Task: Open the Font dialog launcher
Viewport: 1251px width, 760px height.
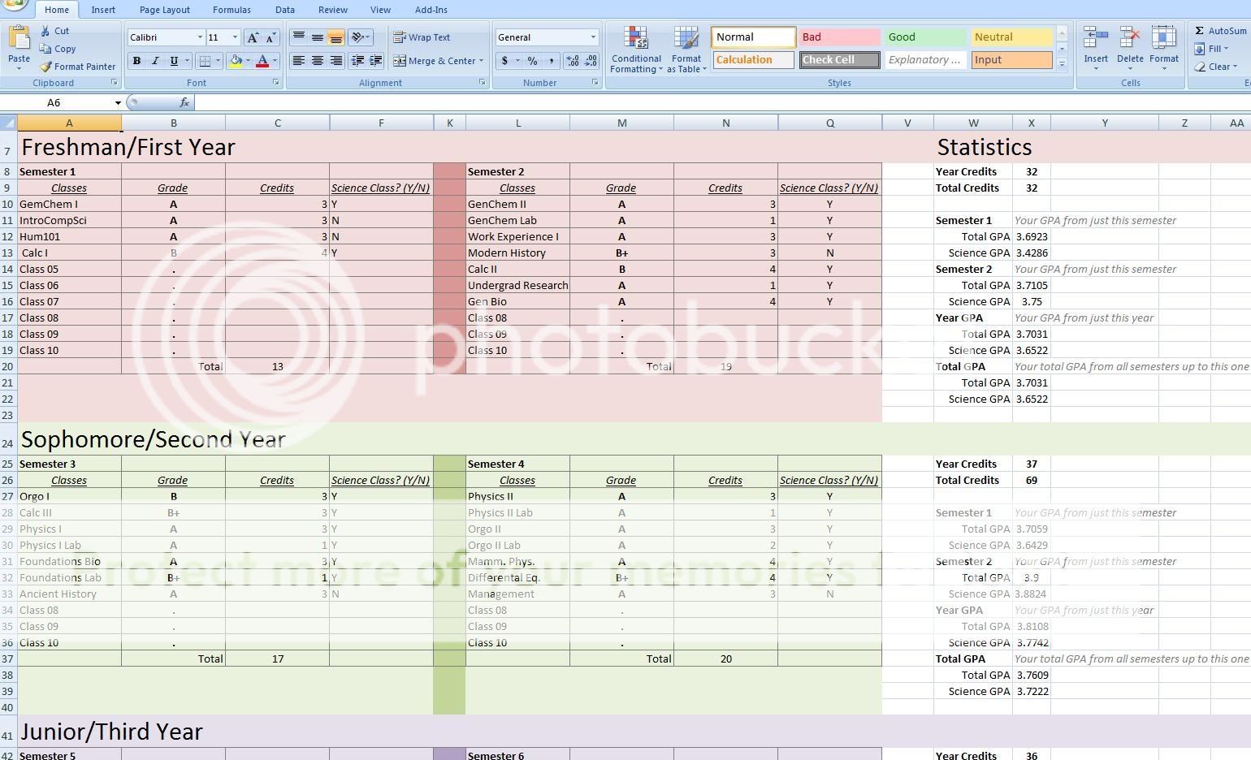Action: click(277, 83)
